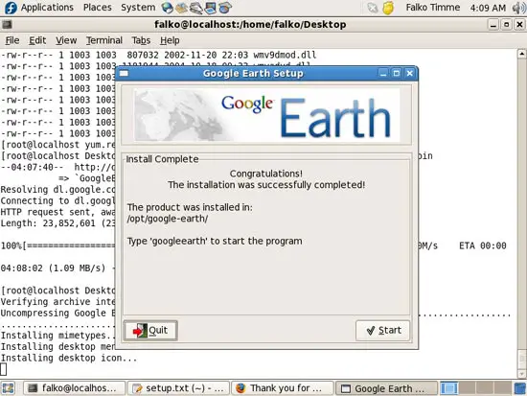This screenshot has width=527, height=396.
Task: Minimize the terminal window
Action: (493, 25)
